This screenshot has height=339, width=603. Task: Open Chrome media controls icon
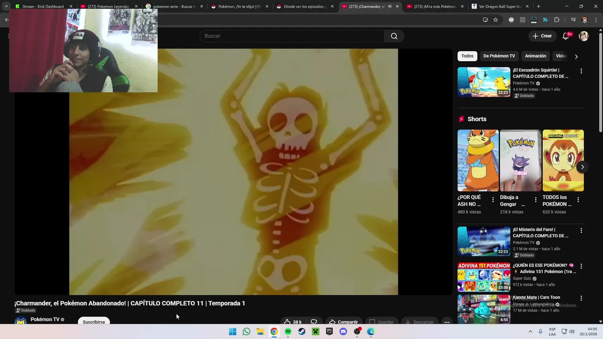pos(573,20)
